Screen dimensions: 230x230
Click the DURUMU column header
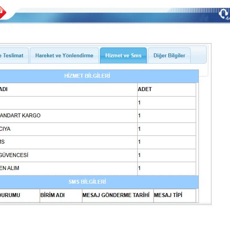[10, 195]
